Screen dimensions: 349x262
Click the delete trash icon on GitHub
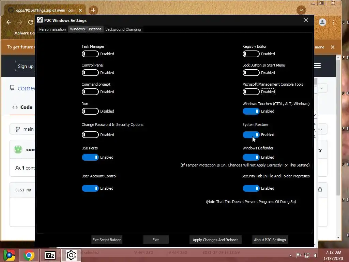(x=320, y=190)
